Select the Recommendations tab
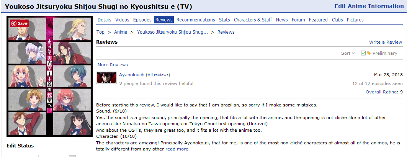 [196, 20]
